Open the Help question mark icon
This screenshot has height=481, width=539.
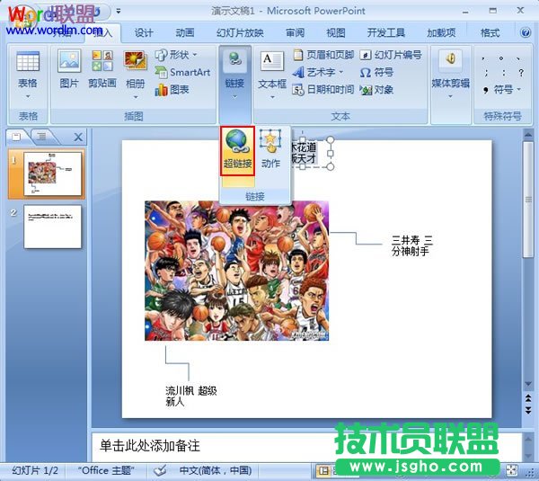point(526,32)
